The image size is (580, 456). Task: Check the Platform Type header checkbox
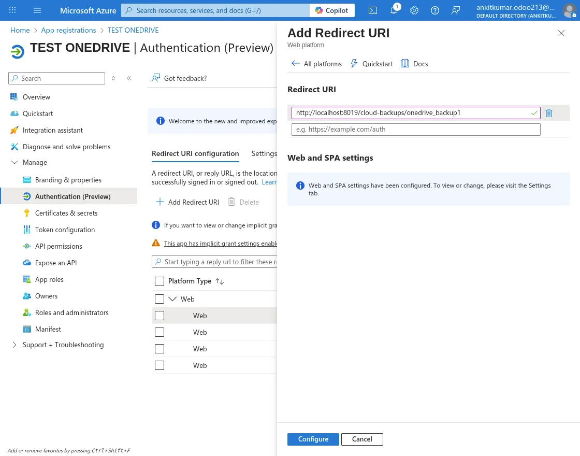(160, 281)
